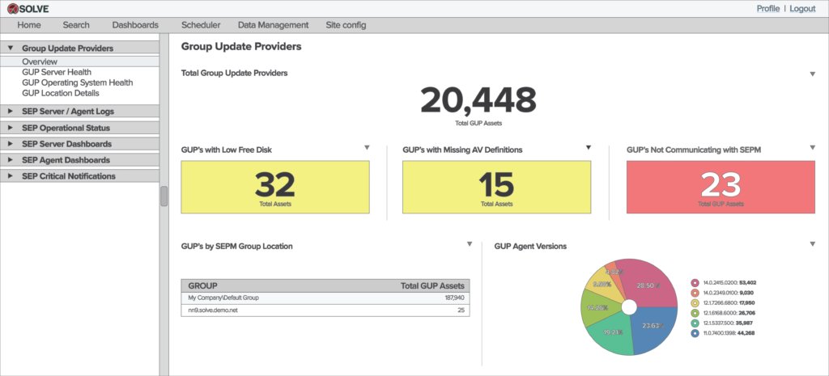Open the GUP's Not Communicating with SEPM menu arrow
Image resolution: width=829 pixels, height=376 pixels.
coord(812,148)
